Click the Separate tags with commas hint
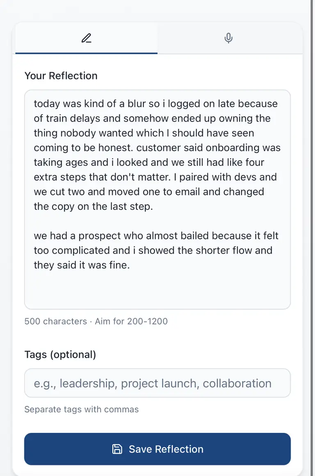This screenshot has height=476, width=315. [81, 409]
